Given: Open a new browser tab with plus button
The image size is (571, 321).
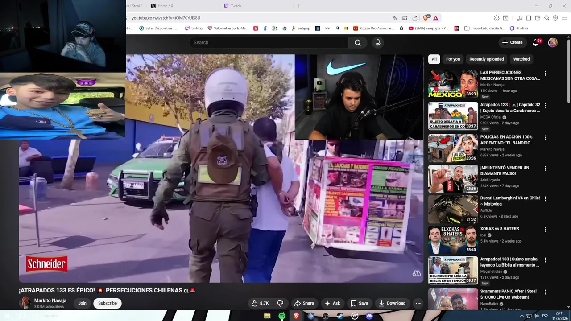Looking at the screenshot, I should (x=298, y=6).
